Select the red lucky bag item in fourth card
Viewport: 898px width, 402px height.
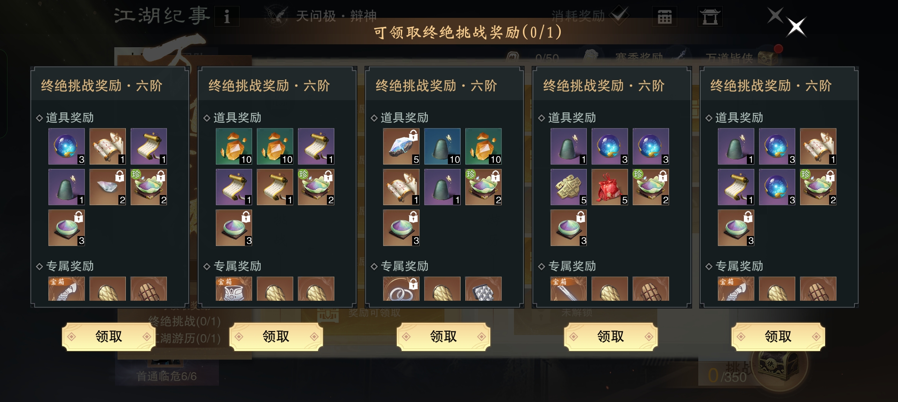click(x=609, y=187)
